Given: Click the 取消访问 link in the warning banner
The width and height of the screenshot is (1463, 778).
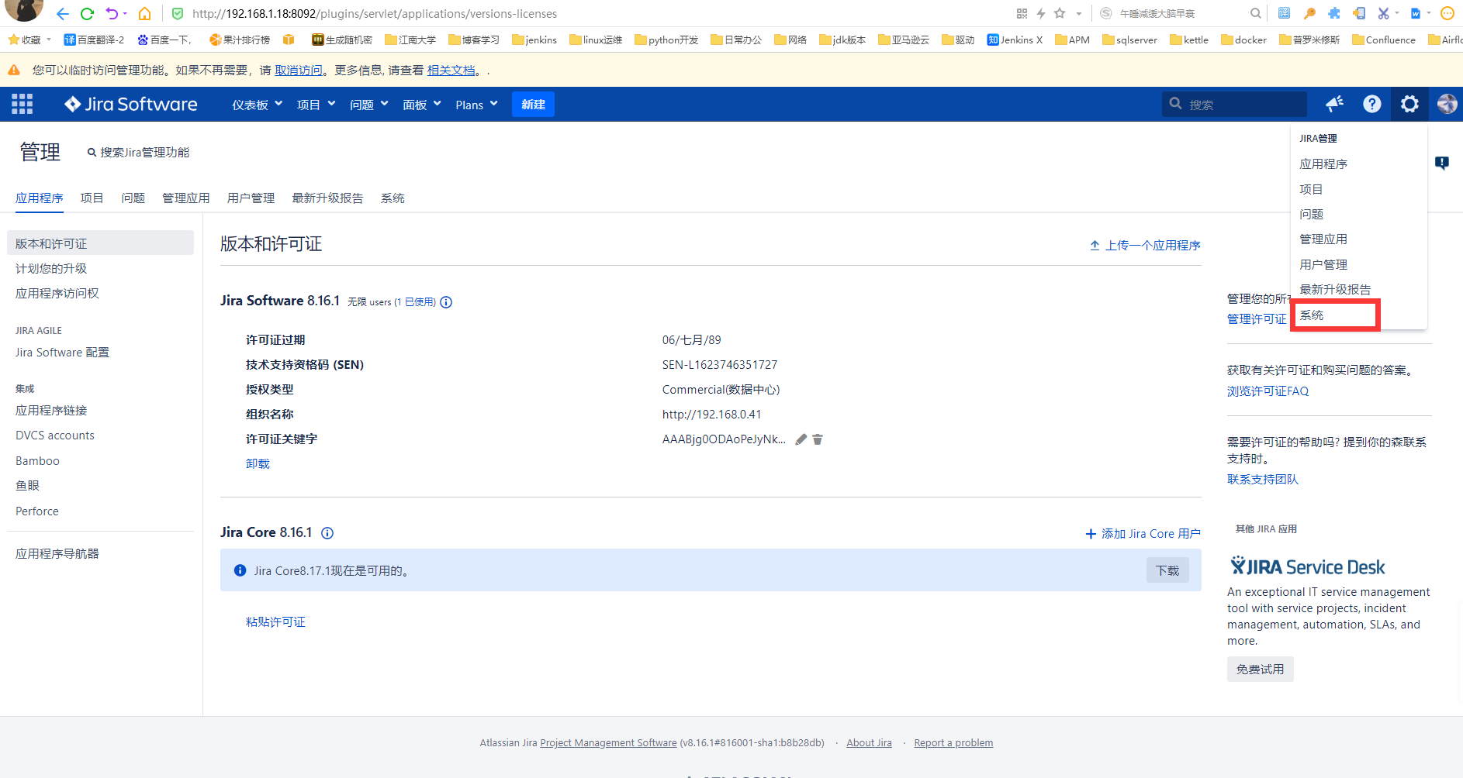Looking at the screenshot, I should (299, 71).
